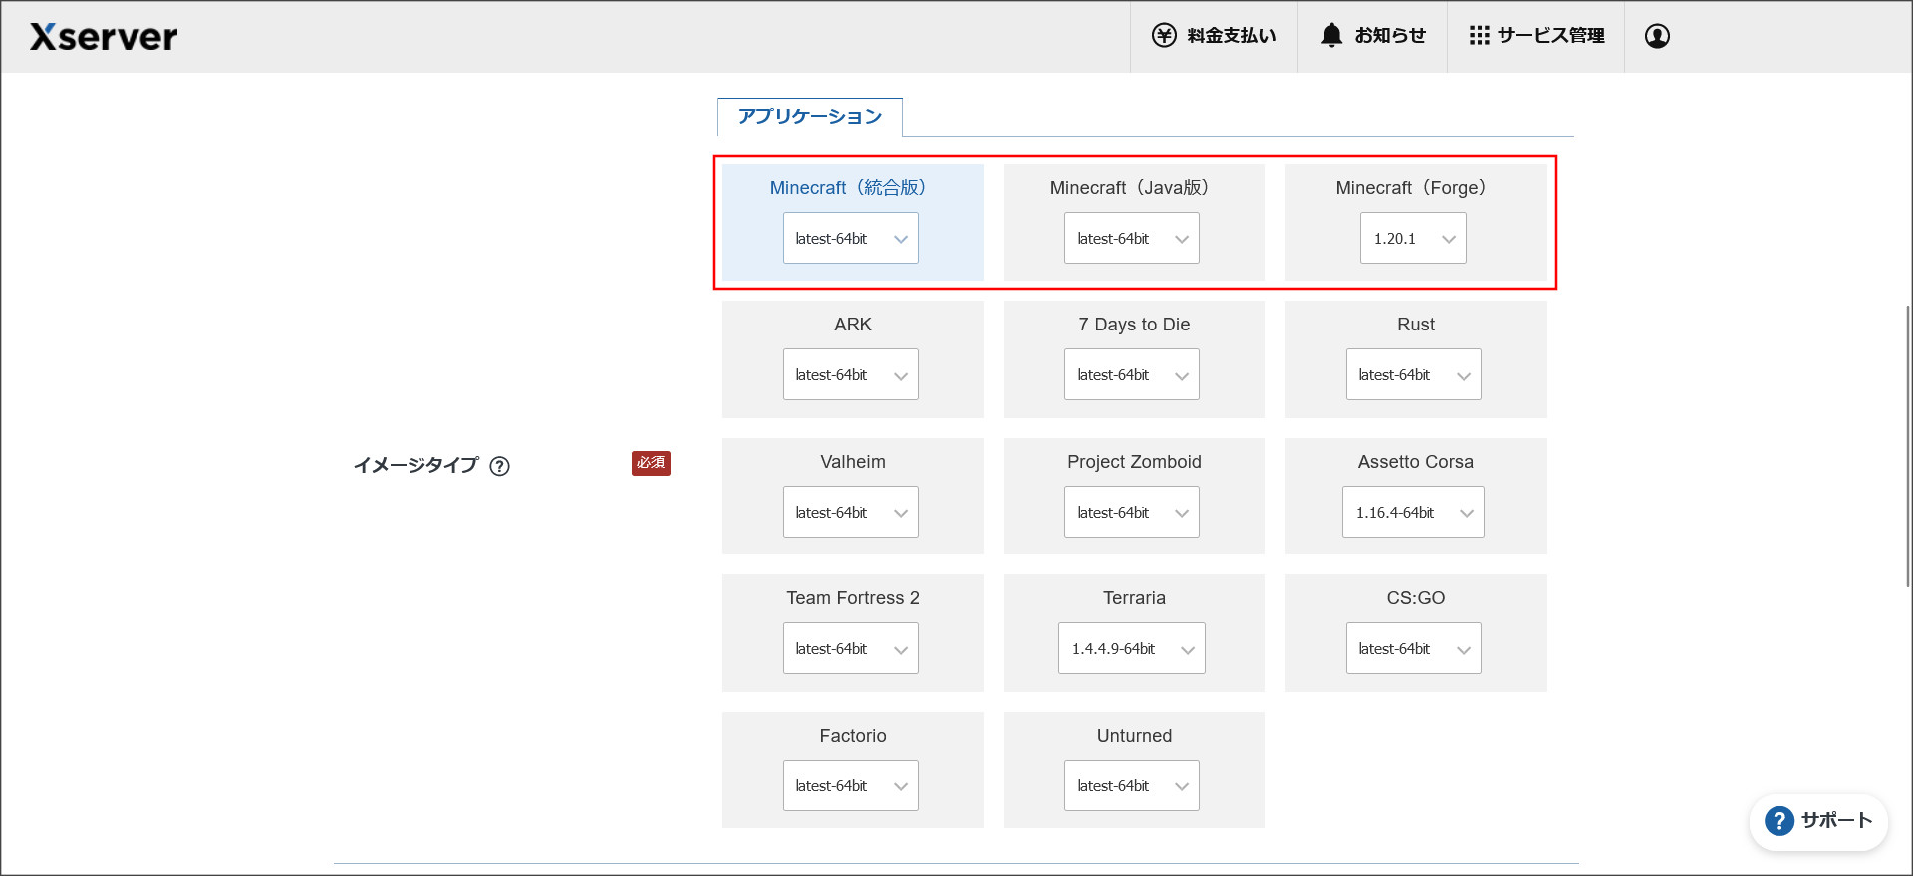1913x876 pixels.
Task: Open the サポート button
Action: coord(1818,821)
